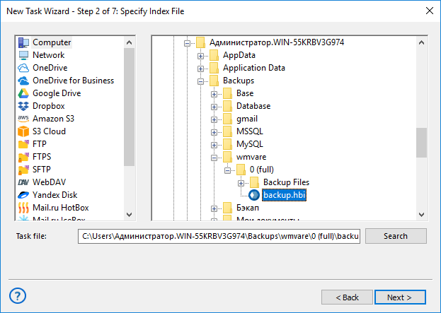Image resolution: width=441 pixels, height=313 pixels.
Task: Go back with the < Back button
Action: click(347, 297)
